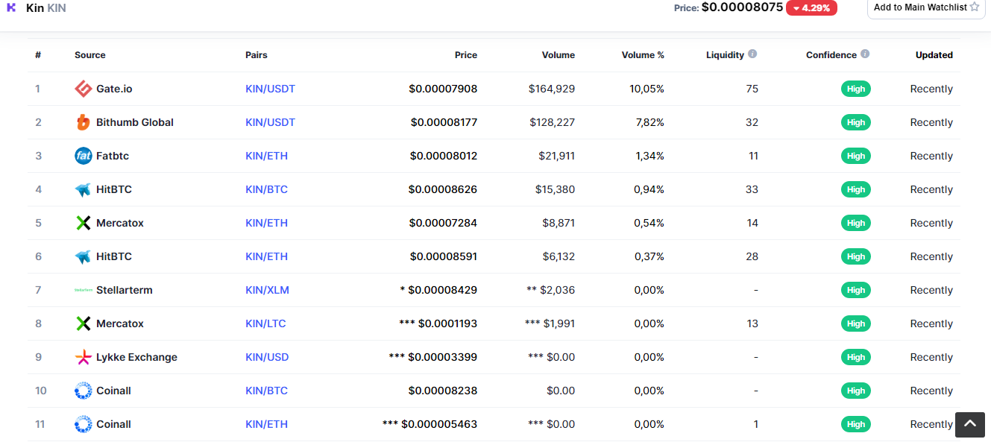Click High confidence badge in Gate.io row

click(856, 89)
